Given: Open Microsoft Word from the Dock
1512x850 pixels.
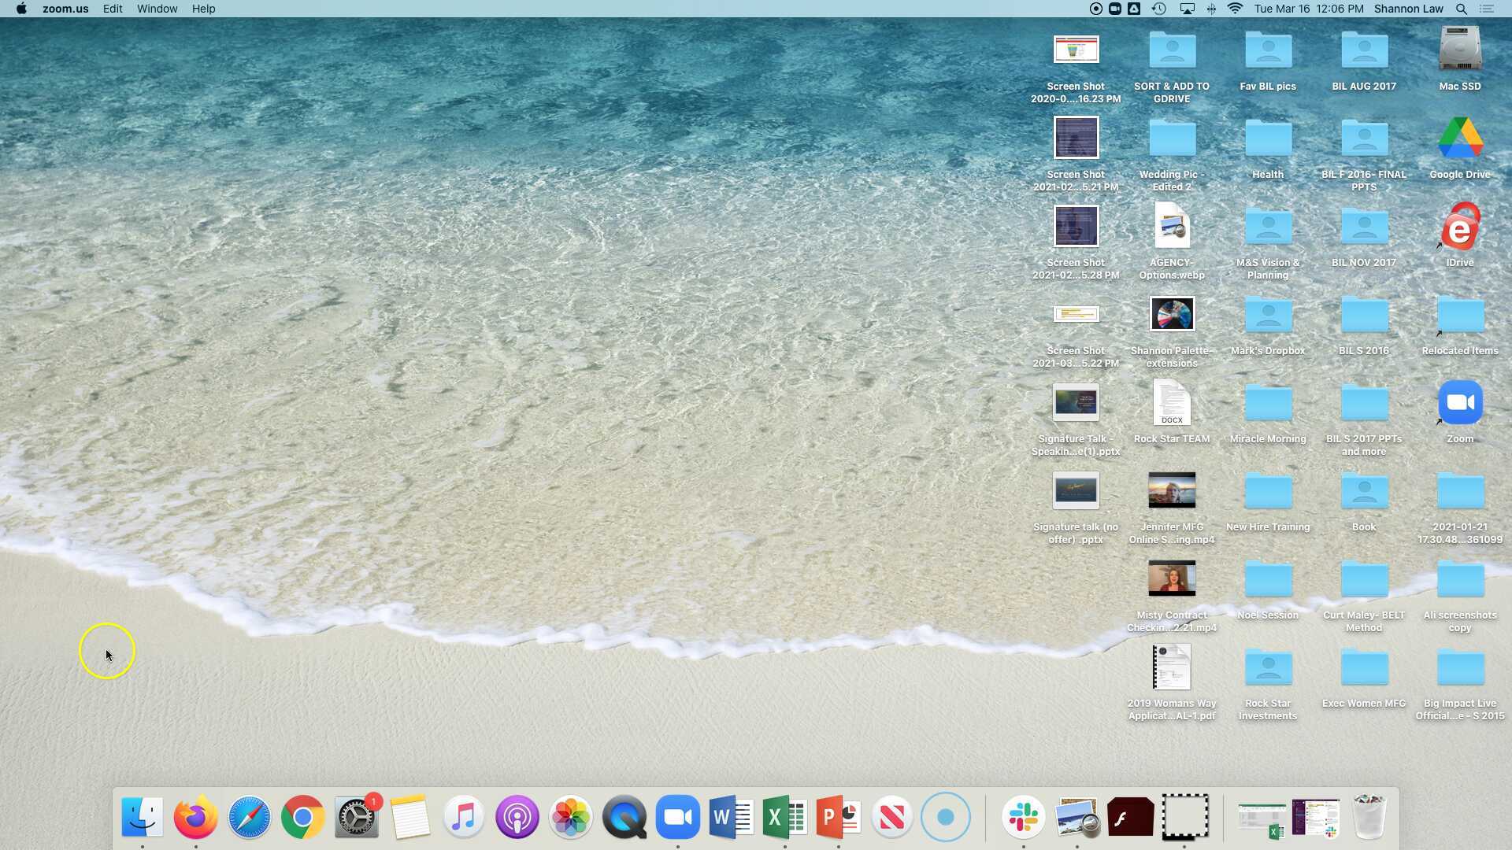Looking at the screenshot, I should click(x=731, y=817).
